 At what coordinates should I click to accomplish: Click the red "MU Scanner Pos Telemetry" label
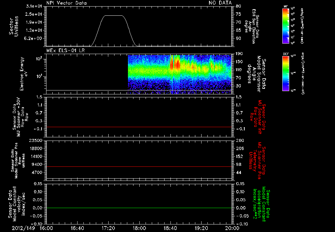pos(257,161)
